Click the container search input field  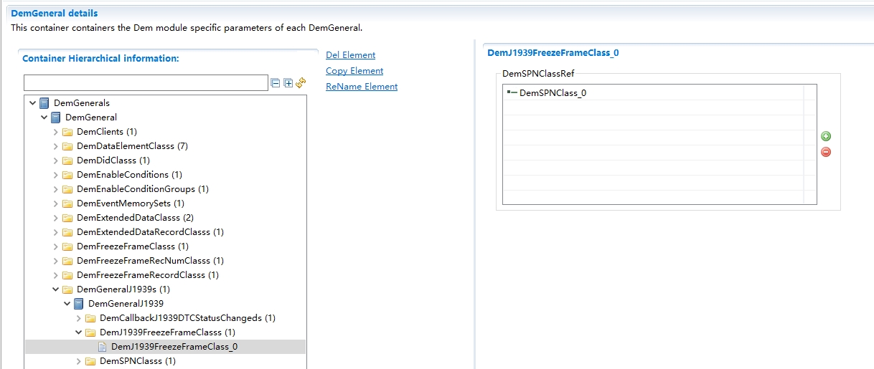(x=146, y=83)
